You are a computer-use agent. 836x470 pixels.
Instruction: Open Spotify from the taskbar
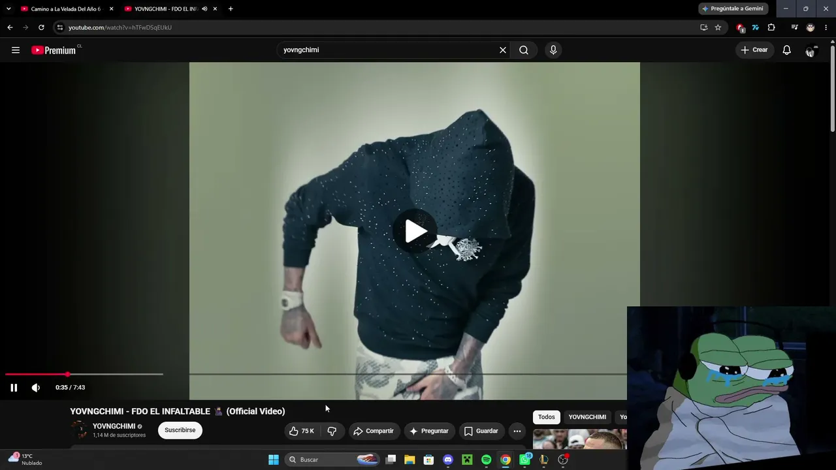tap(486, 460)
